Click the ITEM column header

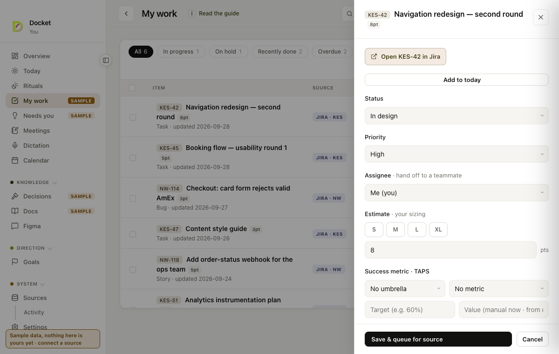point(159,88)
